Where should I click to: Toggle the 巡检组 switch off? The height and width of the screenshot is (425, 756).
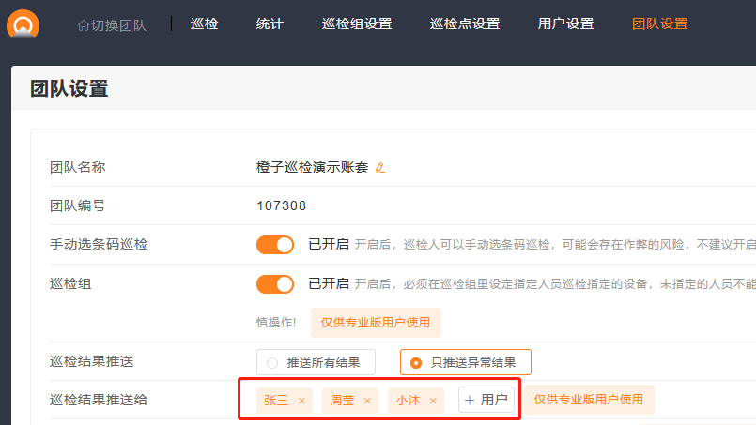click(x=275, y=283)
